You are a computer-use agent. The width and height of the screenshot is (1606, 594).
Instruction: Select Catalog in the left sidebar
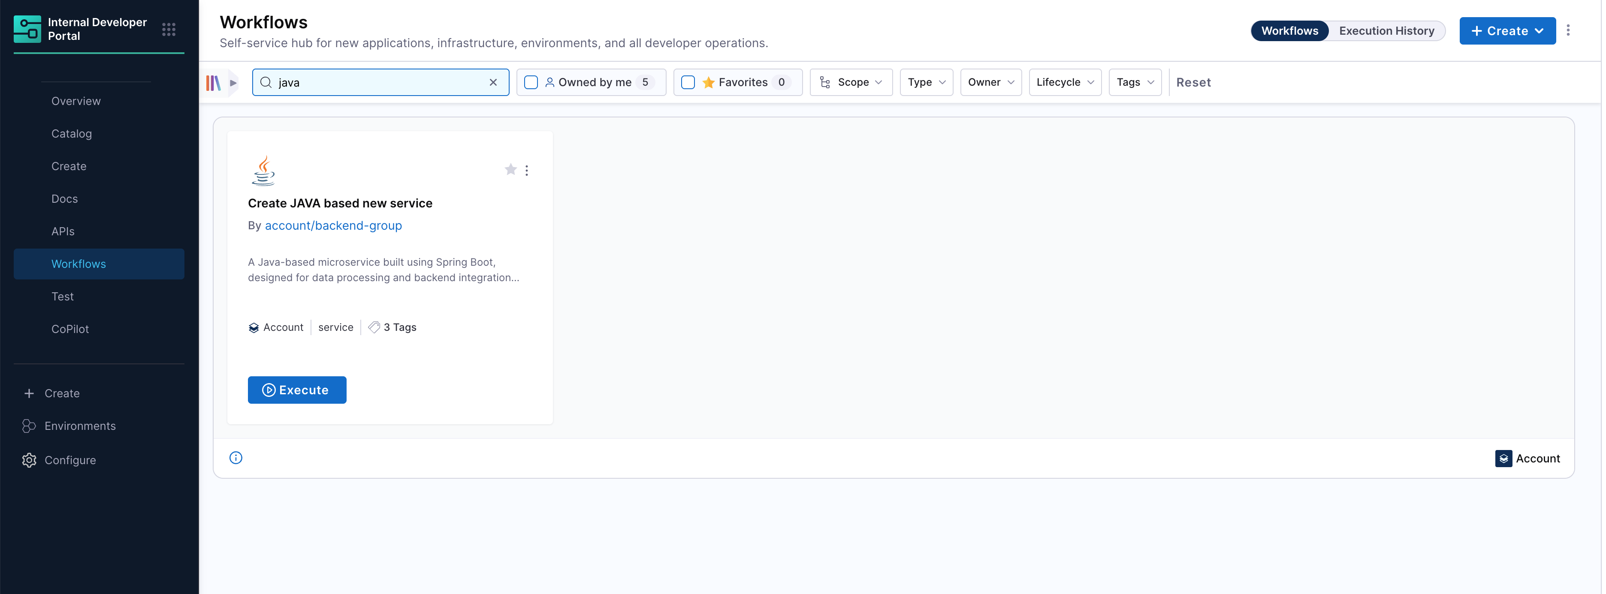71,133
